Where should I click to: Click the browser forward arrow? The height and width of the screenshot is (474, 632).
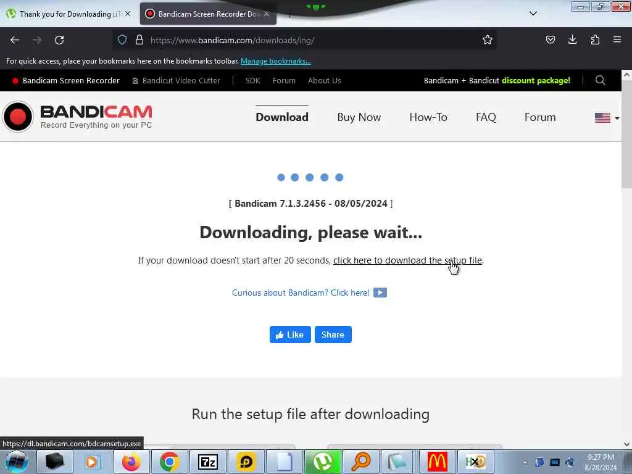tap(37, 40)
